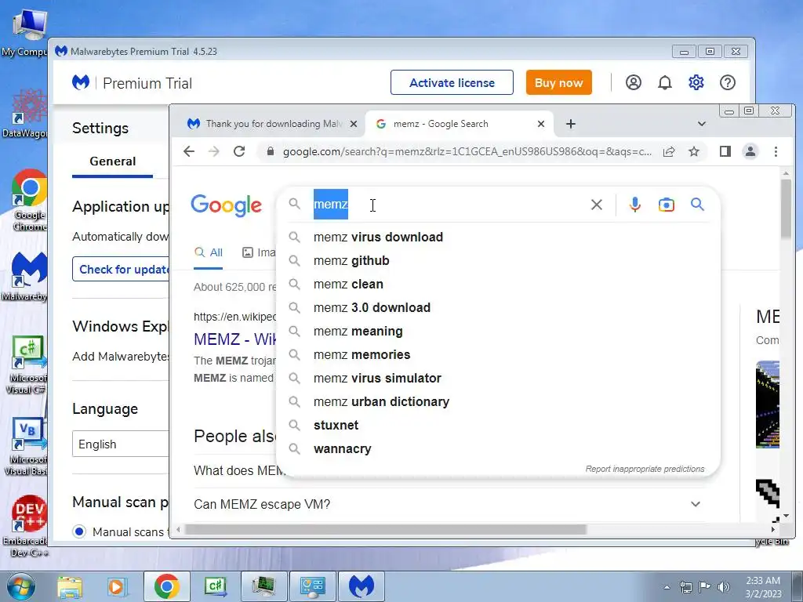
Task: Open Malwarebytes help question mark icon
Action: [x=727, y=82]
